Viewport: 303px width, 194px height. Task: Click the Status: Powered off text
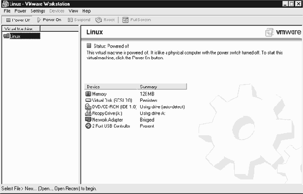pyautogui.click(x=111, y=46)
